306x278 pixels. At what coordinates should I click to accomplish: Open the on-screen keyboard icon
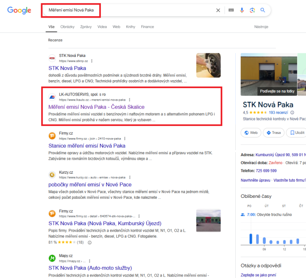click(x=231, y=10)
